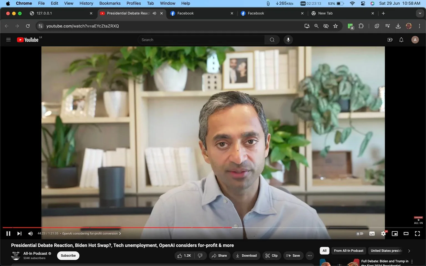This screenshot has width=426, height=266.
Task: Search with your voice microphone
Action: [x=288, y=40]
